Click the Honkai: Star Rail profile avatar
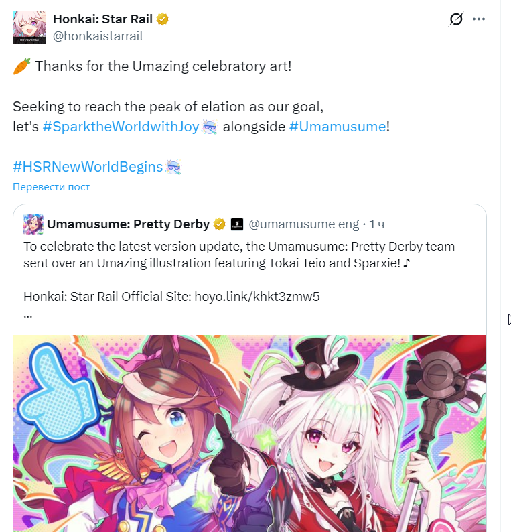Viewport: 511px width, 532px height. tap(29, 27)
